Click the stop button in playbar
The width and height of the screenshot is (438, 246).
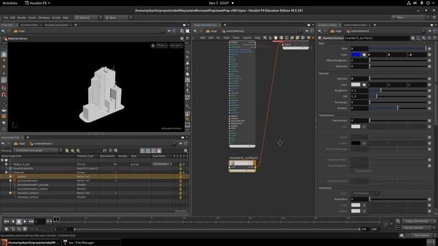tap(18, 221)
